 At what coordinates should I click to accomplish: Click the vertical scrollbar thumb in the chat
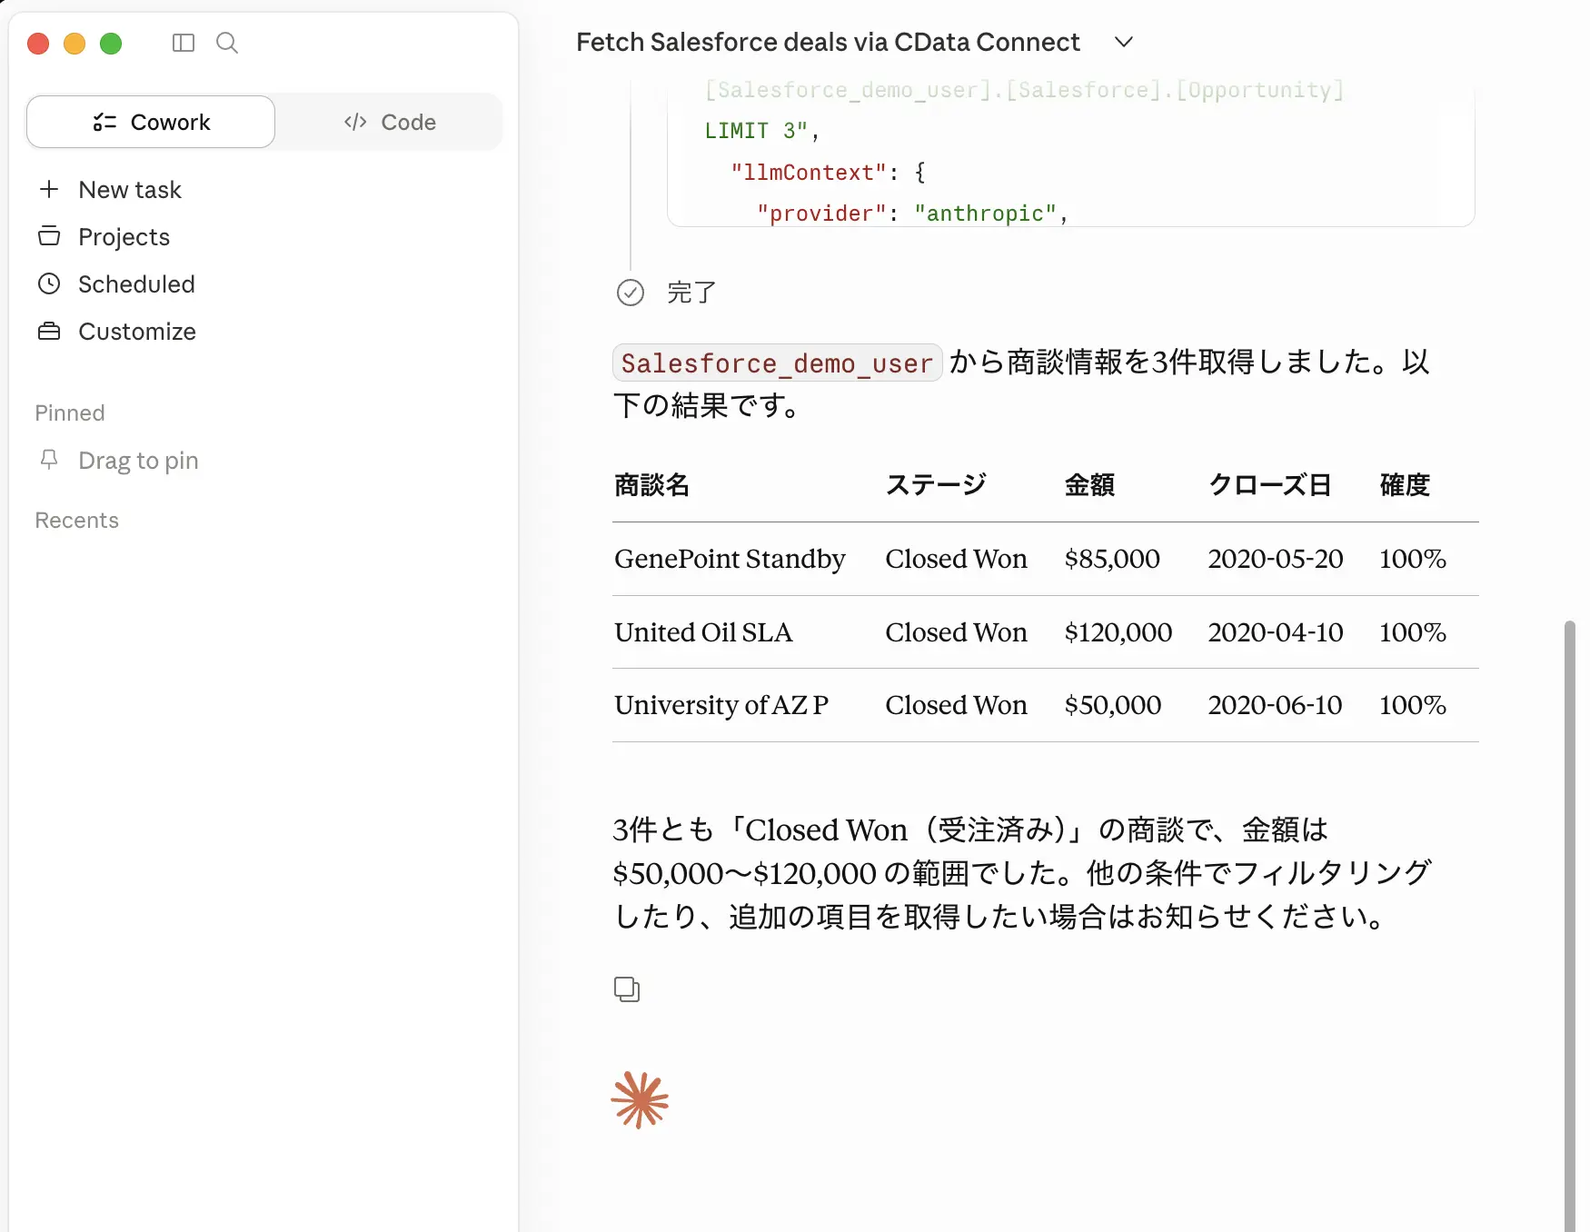coord(1569,925)
